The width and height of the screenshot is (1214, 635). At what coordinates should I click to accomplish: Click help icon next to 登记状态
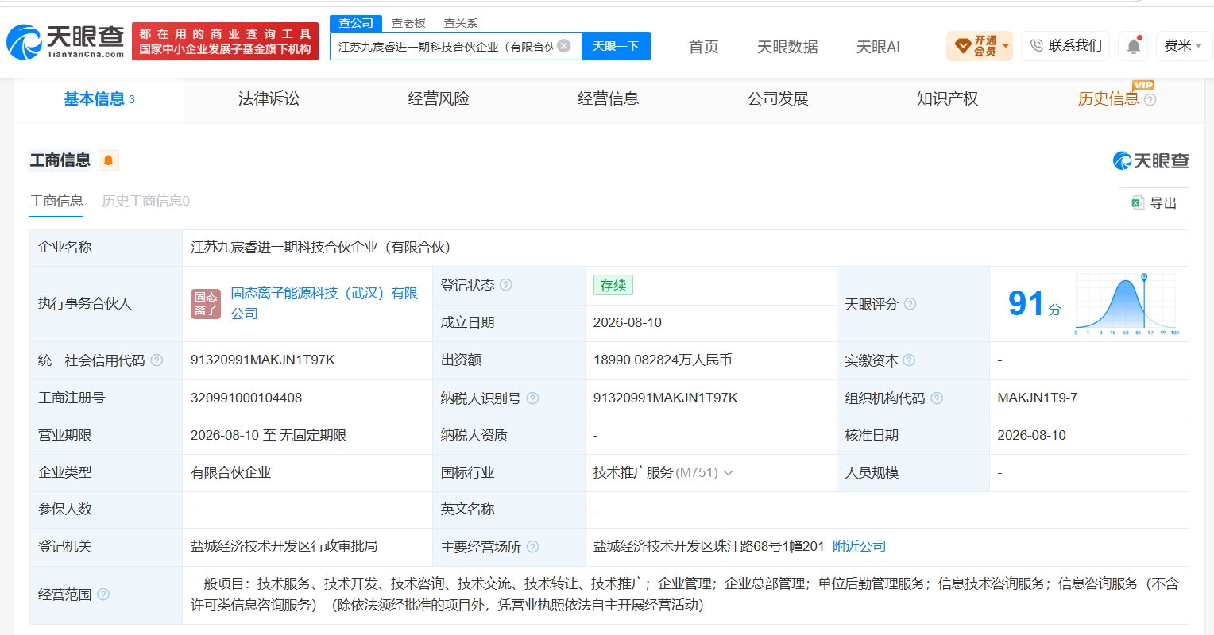pos(505,285)
